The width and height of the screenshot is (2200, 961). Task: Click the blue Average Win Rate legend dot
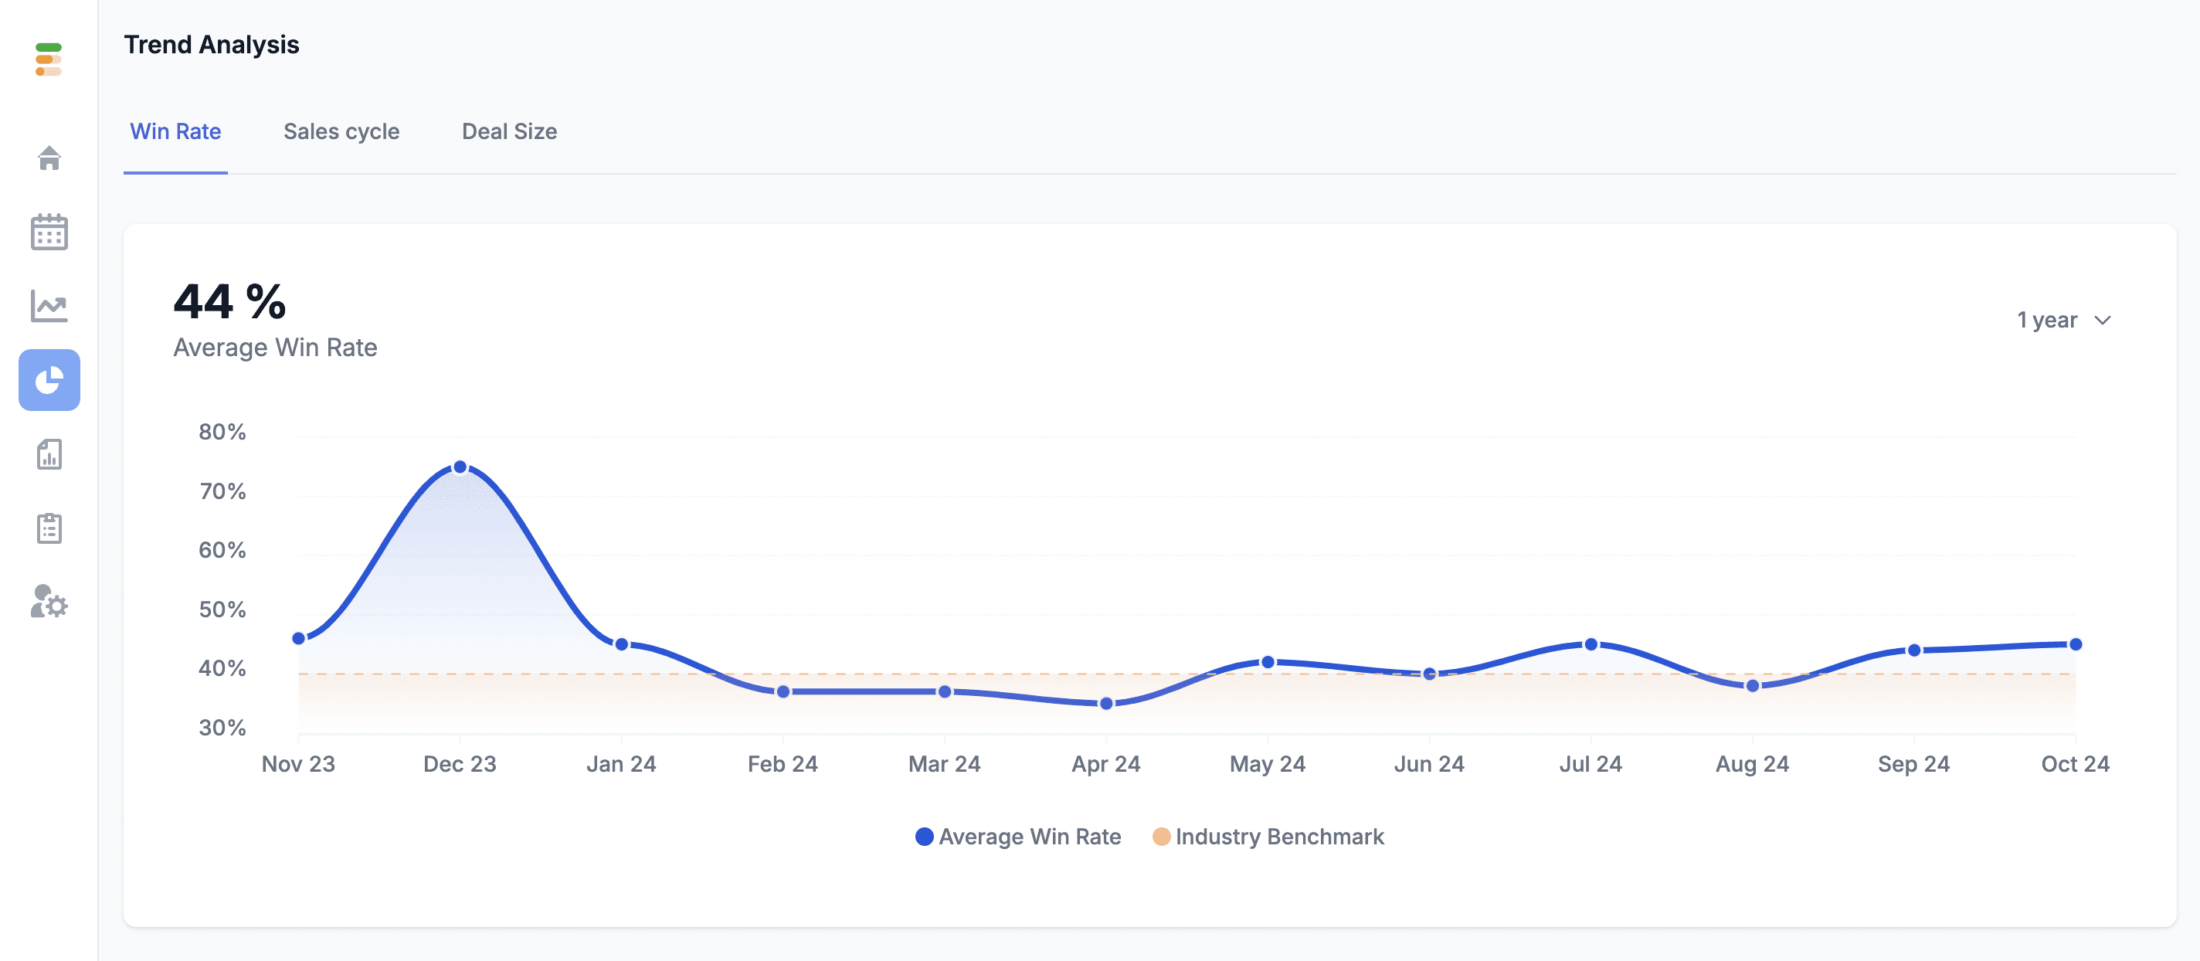pos(924,837)
